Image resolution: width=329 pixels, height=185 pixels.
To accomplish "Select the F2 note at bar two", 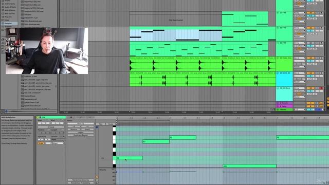I will pos(183,137).
